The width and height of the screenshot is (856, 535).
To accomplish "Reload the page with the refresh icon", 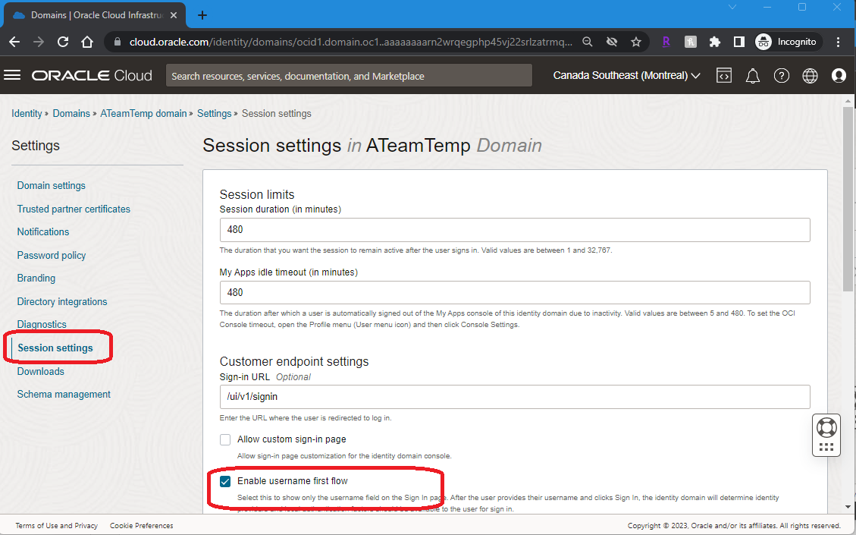I will click(x=63, y=42).
